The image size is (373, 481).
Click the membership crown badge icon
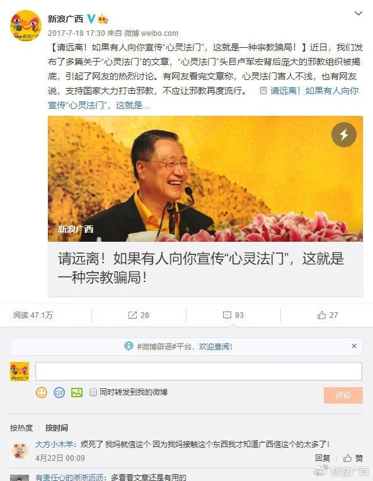(103, 19)
